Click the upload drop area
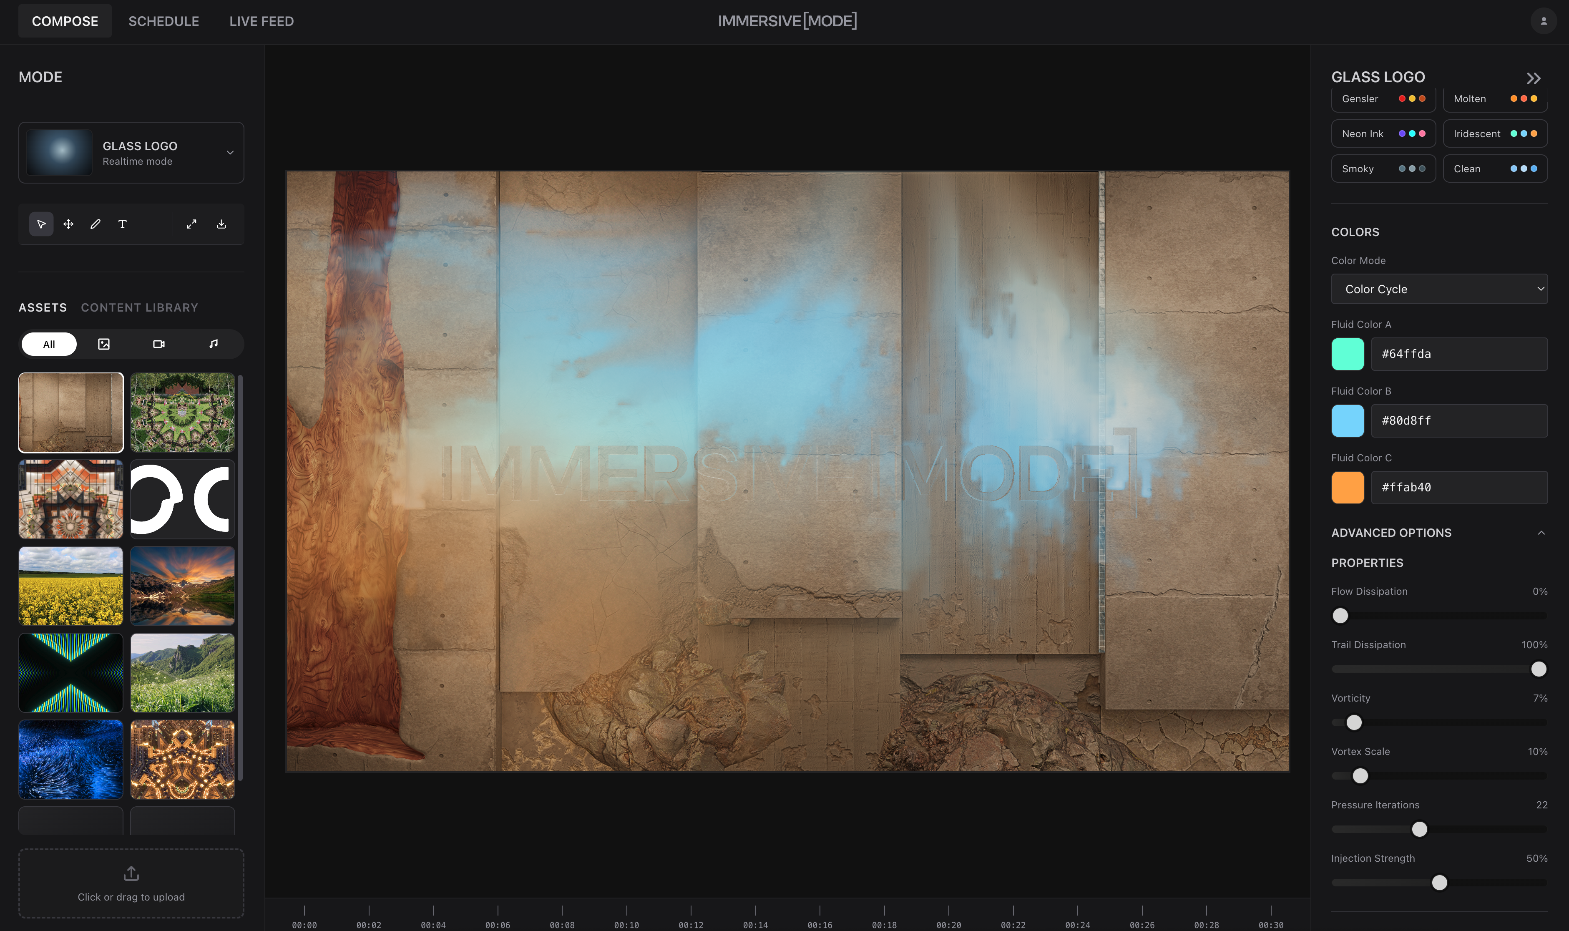Image resolution: width=1569 pixels, height=931 pixels. pyautogui.click(x=131, y=883)
